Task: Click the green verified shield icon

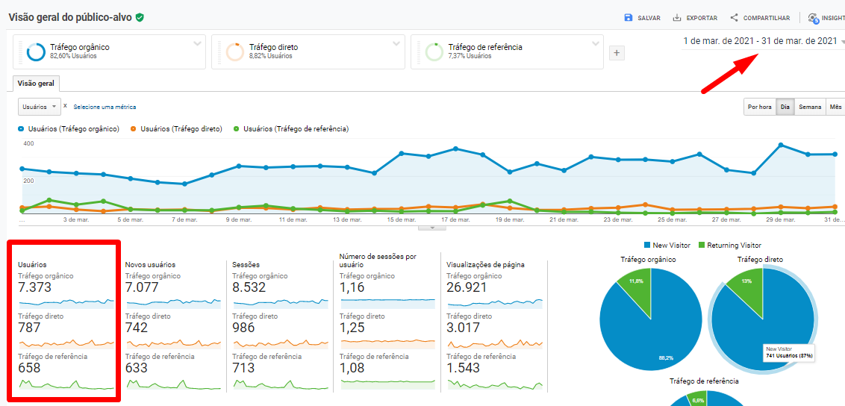Action: (x=140, y=17)
